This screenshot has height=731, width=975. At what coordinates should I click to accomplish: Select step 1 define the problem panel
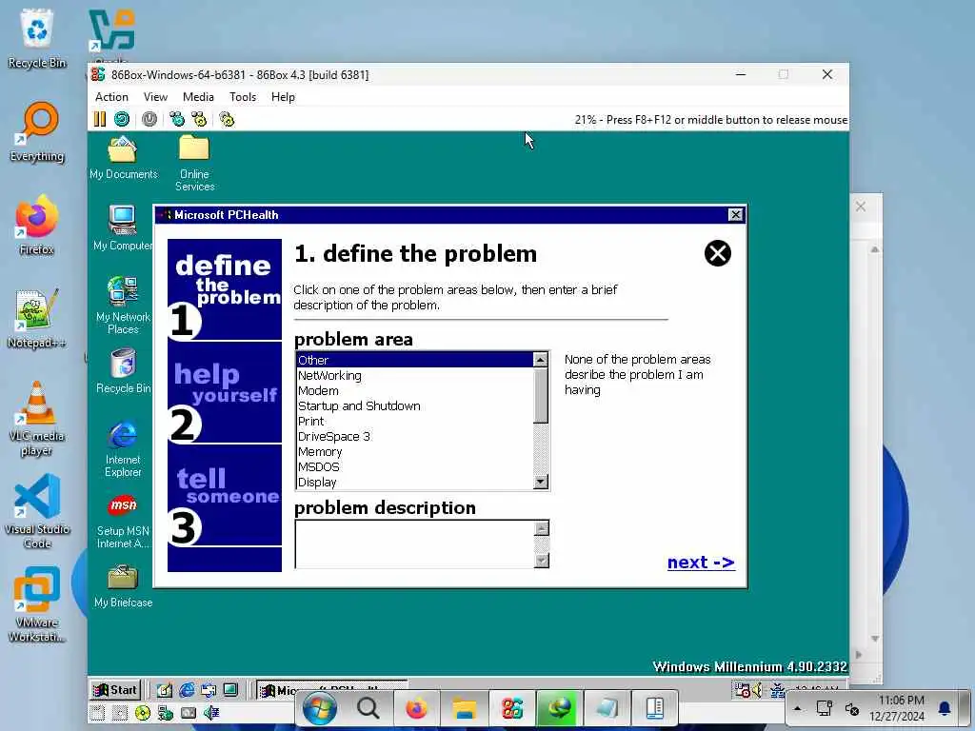(225, 289)
